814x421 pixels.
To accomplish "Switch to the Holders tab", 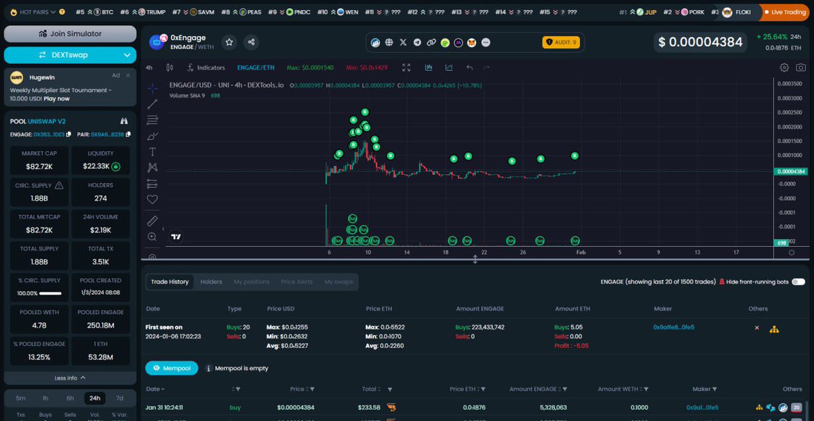I will (211, 281).
